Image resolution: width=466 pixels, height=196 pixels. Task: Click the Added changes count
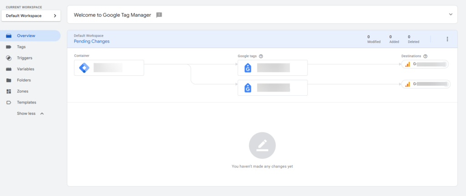394,39
